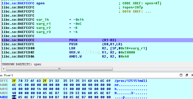Screen dimensions: 193x99
Task: Click the -0x14 offset value
Action: tap(78, 20)
